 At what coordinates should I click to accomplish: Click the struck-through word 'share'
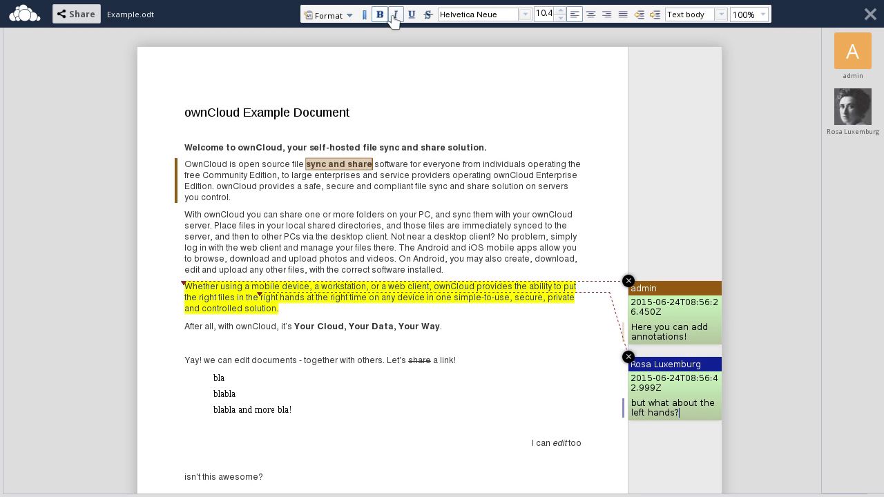coord(419,360)
